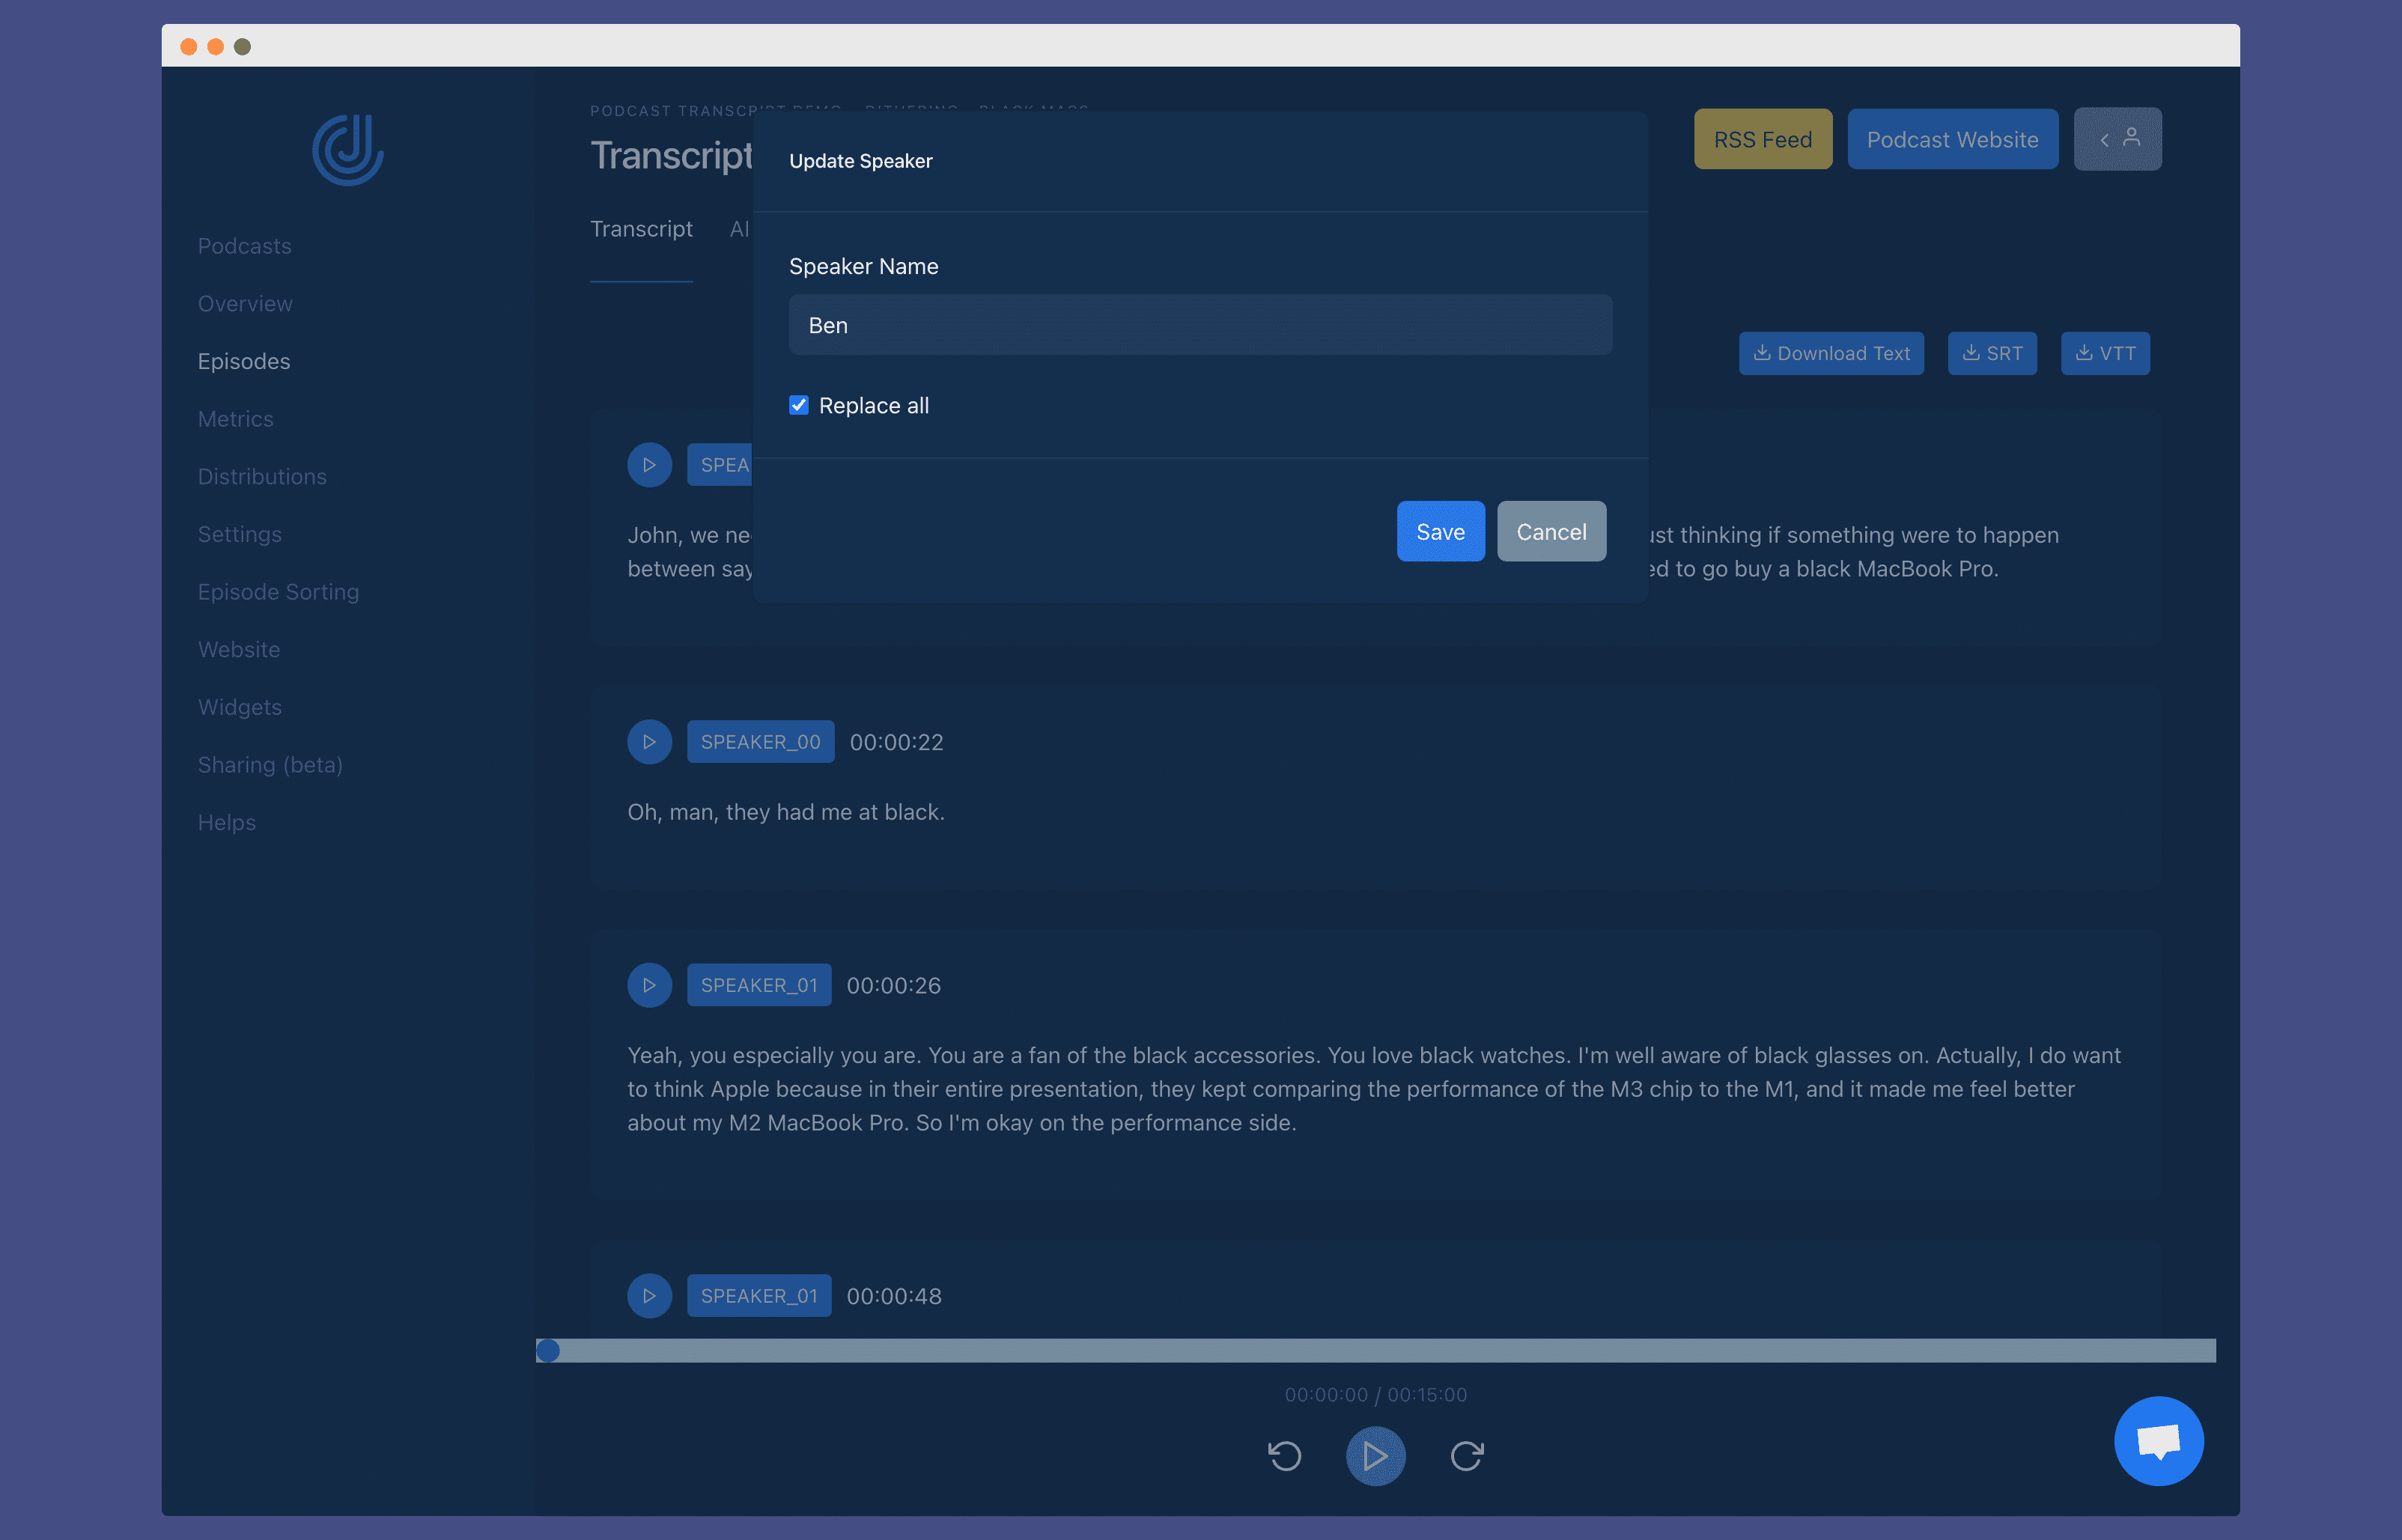Switch to the Transcript tab

(x=641, y=229)
